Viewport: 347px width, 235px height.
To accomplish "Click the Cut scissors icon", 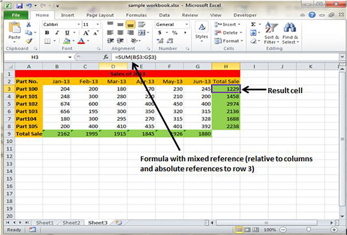I will point(29,24).
